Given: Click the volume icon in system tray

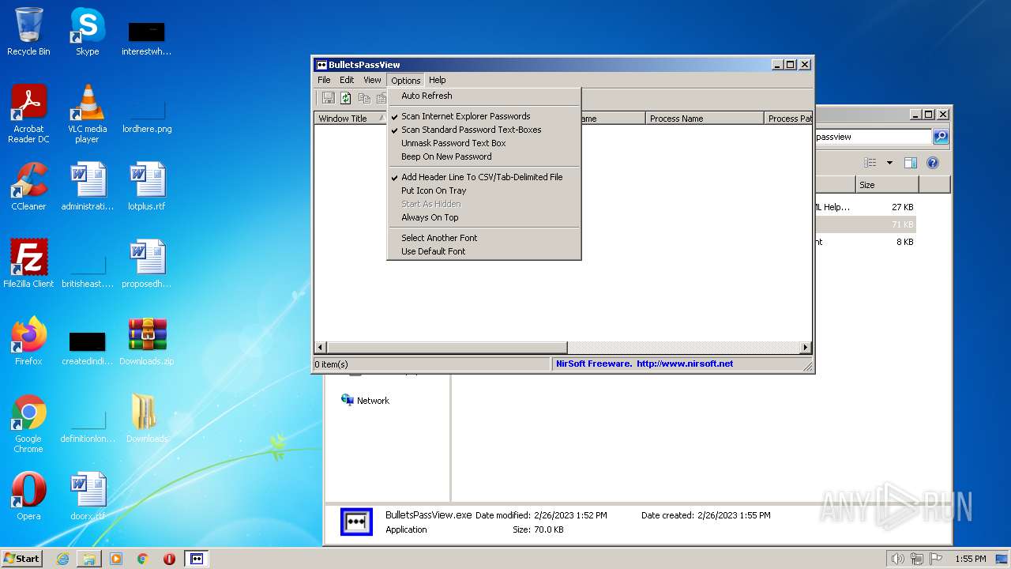Looking at the screenshot, I should point(897,559).
